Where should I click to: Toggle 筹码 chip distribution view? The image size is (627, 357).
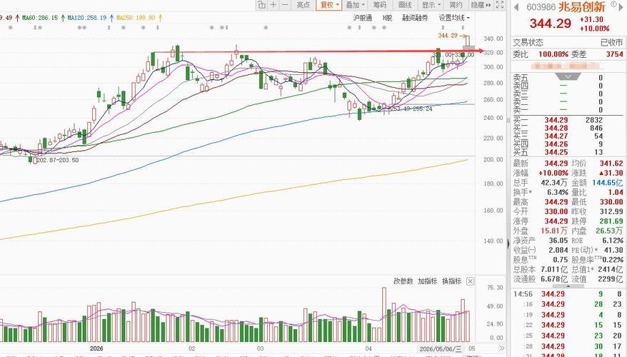[x=379, y=5]
